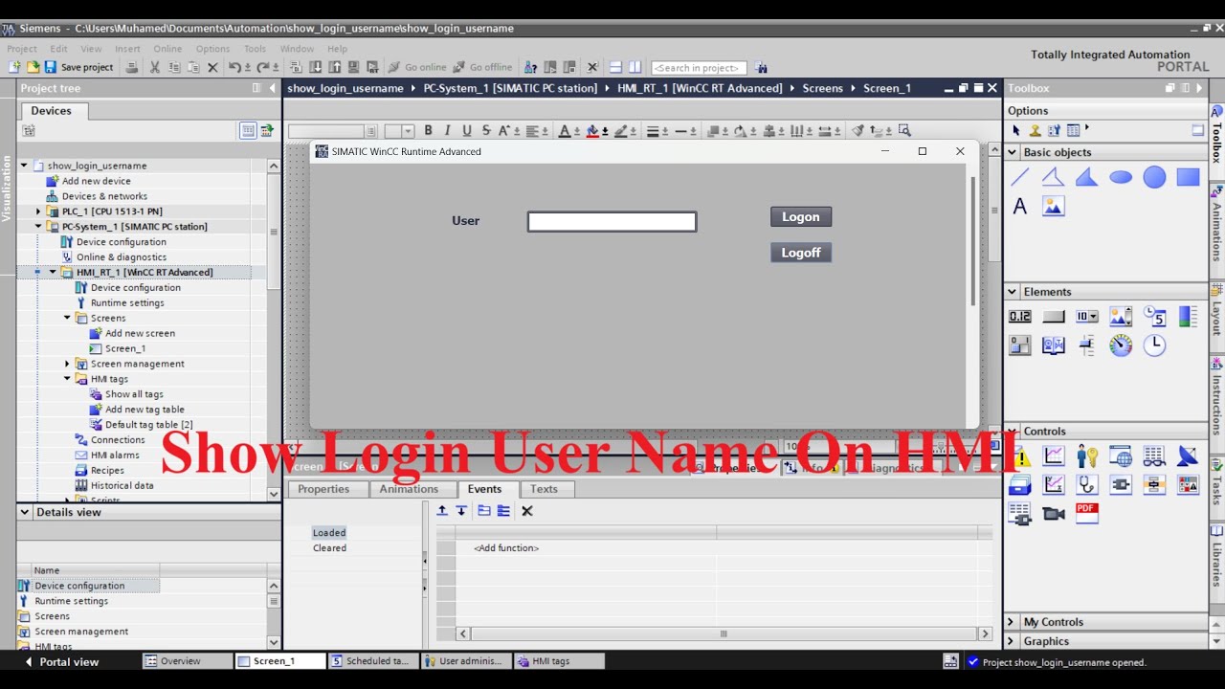Click the Delete X icon in main toolbar
Screen dimensions: 1225x689
[212, 67]
